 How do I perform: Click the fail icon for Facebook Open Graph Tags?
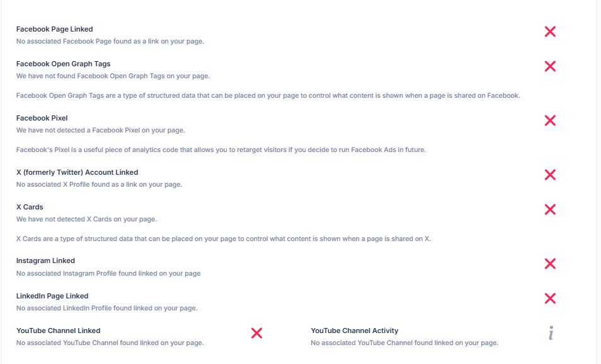pos(550,66)
